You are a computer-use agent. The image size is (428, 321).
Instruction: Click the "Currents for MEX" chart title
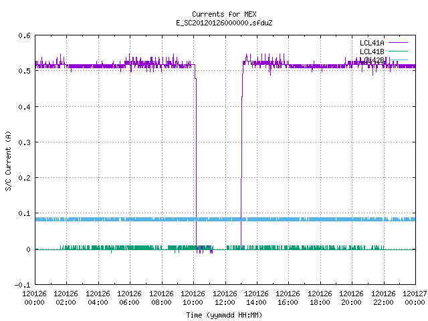[x=224, y=14]
